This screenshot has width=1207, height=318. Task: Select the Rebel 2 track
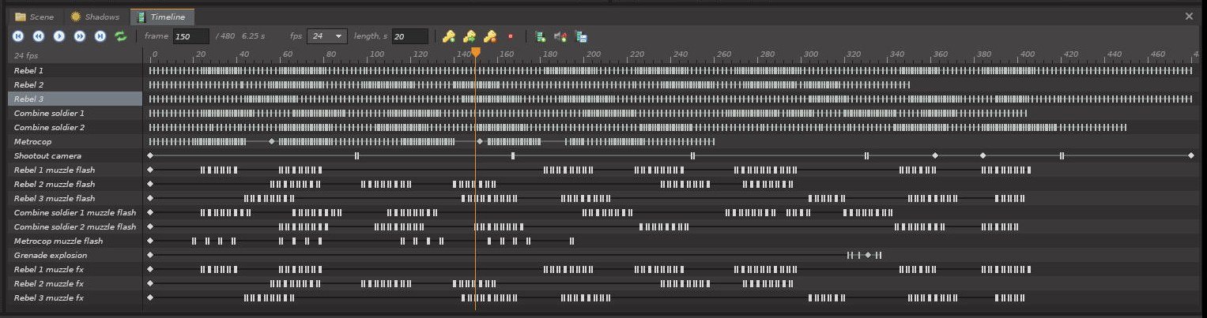tap(75, 85)
